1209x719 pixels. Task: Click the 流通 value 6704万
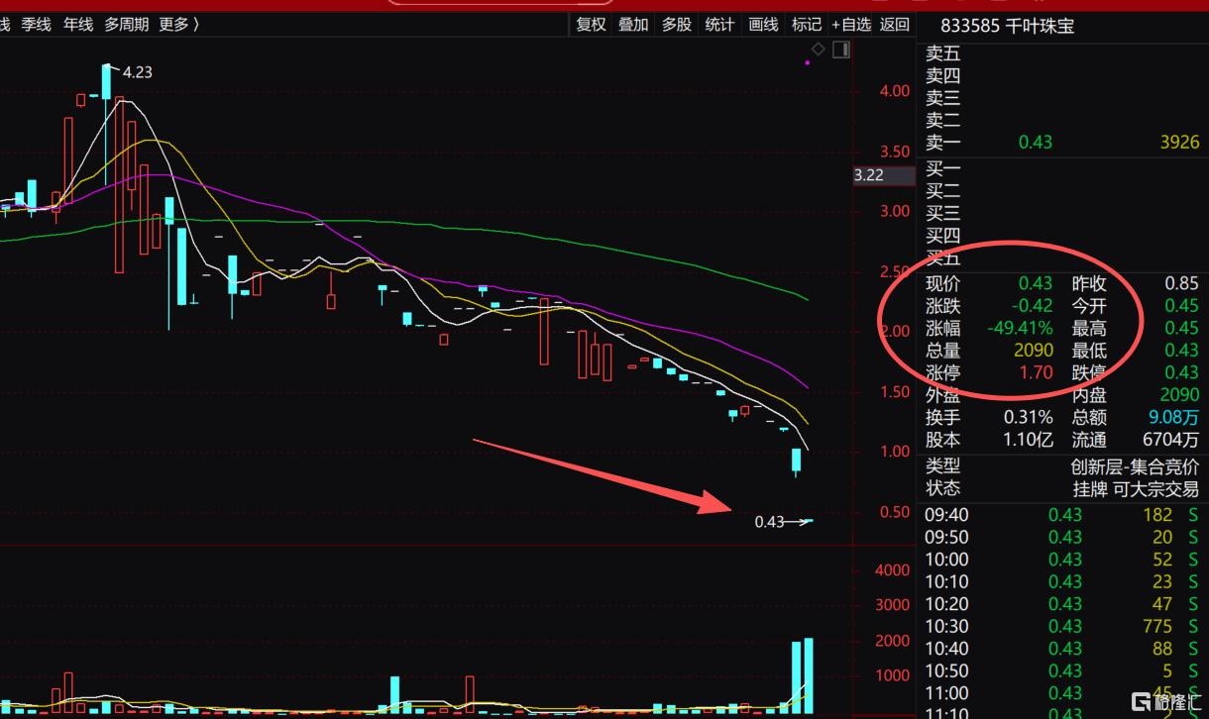1172,440
